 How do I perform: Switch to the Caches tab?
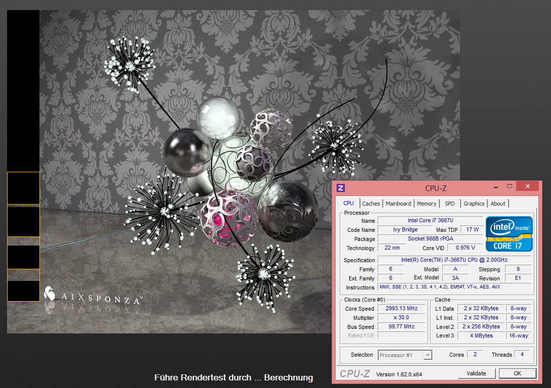click(x=371, y=204)
